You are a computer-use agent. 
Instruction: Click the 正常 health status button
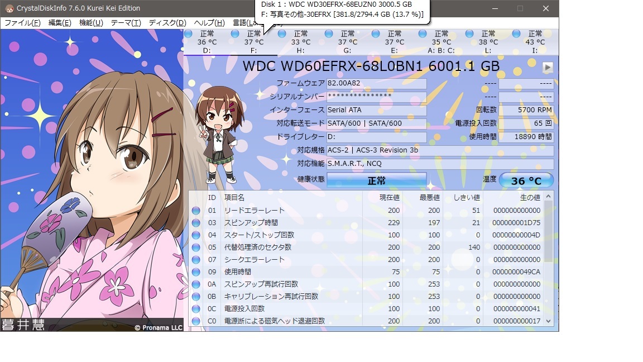(x=376, y=180)
